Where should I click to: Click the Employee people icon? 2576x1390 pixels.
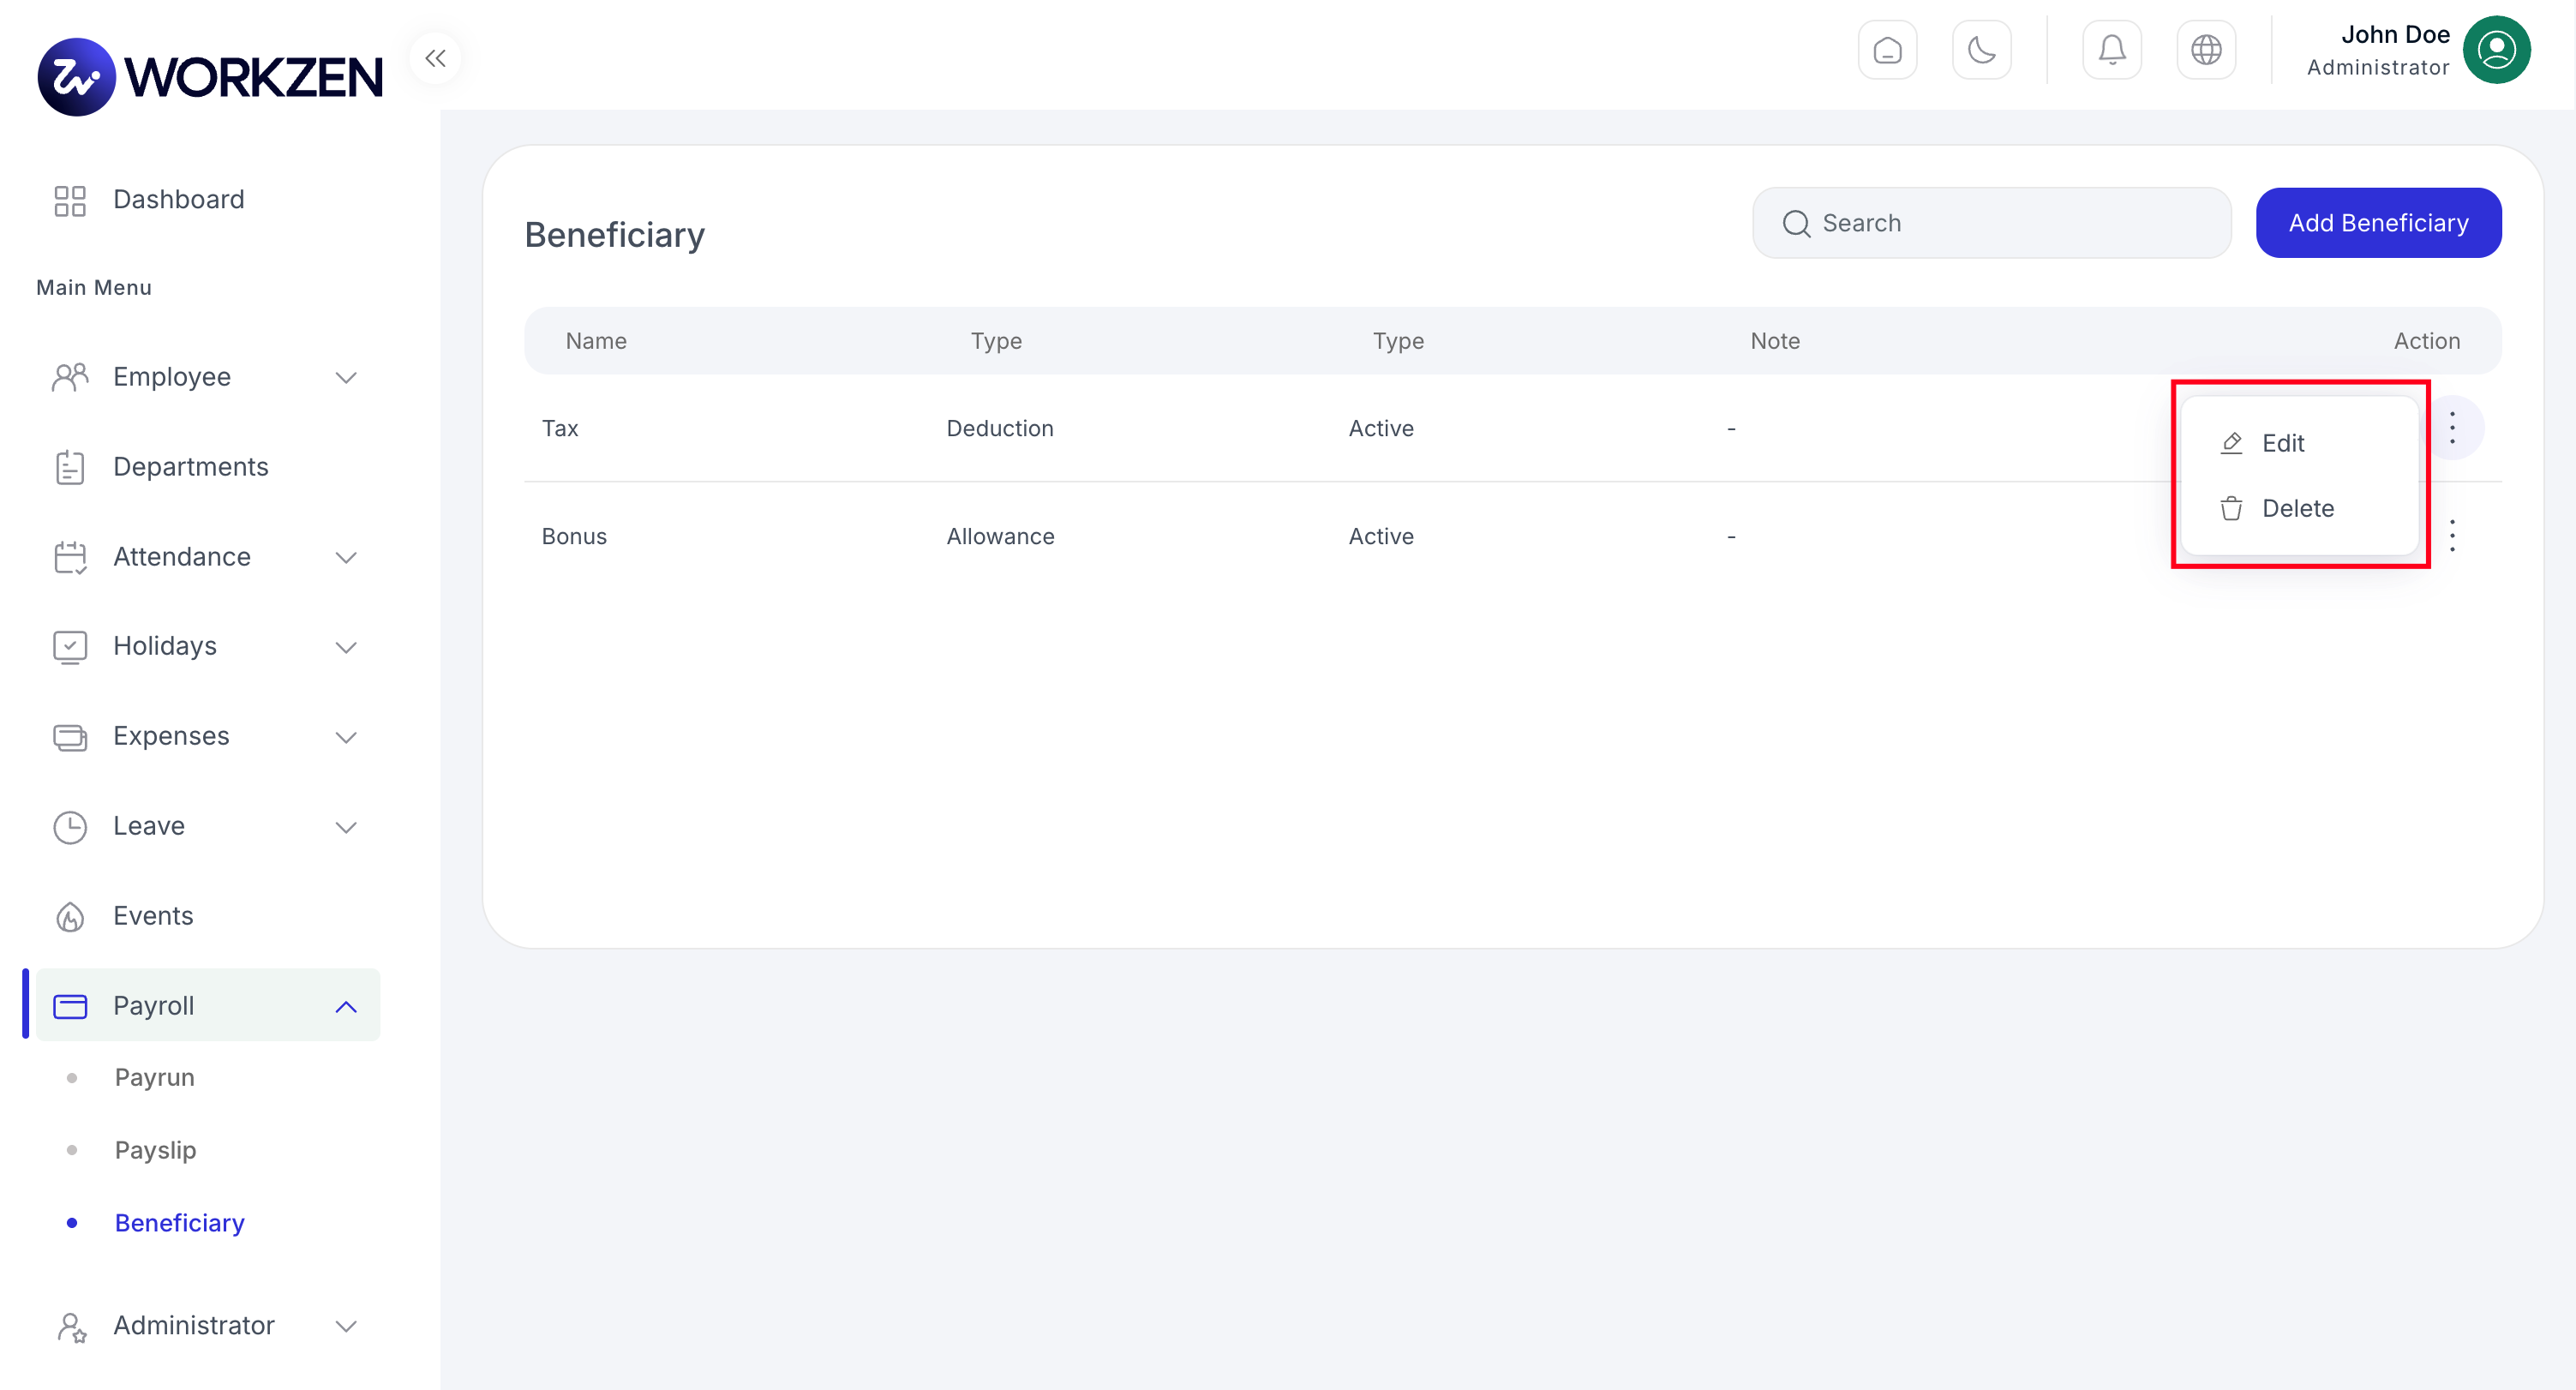70,377
